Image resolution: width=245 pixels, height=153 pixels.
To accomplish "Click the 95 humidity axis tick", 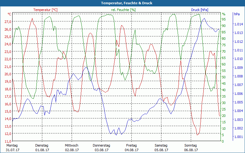I will pyautogui.click(x=224, y=19).
